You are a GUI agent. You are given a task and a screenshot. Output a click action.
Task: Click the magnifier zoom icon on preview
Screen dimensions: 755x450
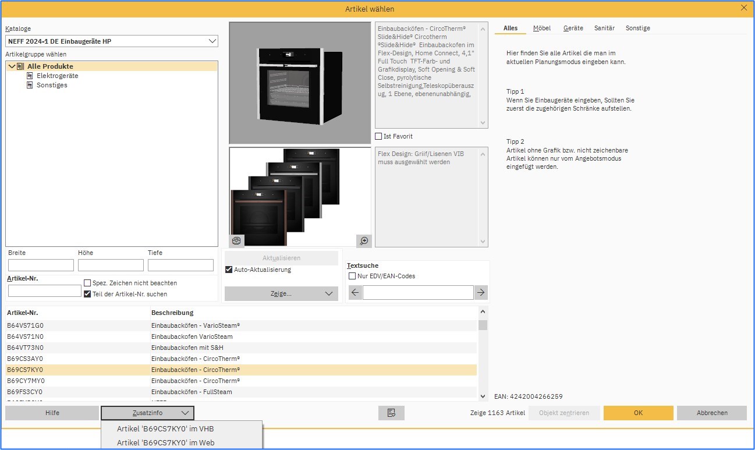pyautogui.click(x=364, y=240)
